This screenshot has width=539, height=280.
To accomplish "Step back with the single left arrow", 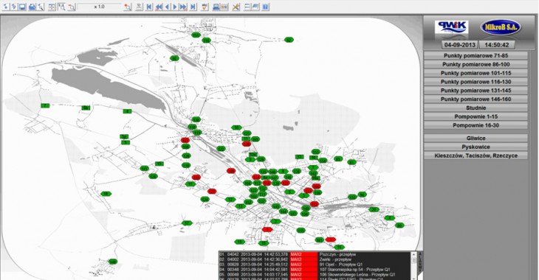I will tap(167, 7).
